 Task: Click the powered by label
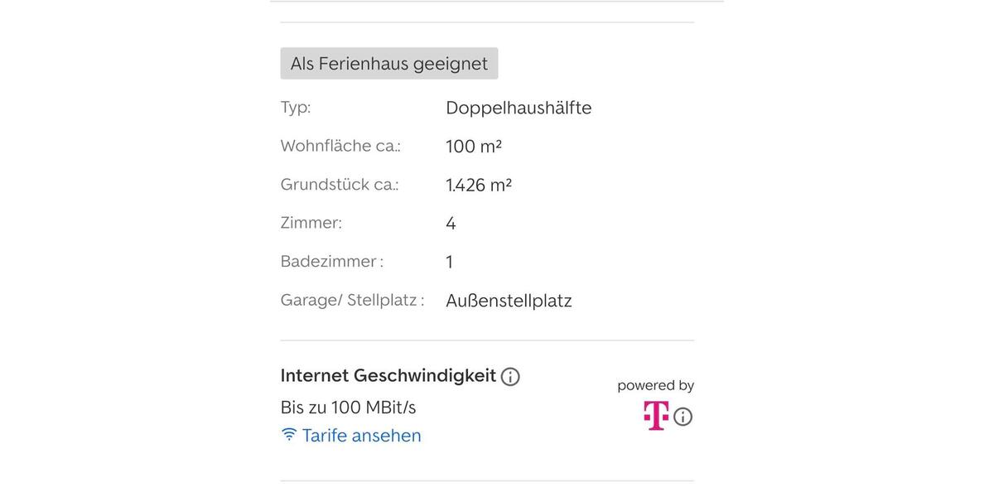point(654,384)
